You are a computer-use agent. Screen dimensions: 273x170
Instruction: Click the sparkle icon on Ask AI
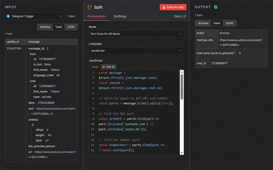pos(104,67)
